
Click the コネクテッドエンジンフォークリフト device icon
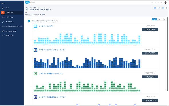[35, 50]
